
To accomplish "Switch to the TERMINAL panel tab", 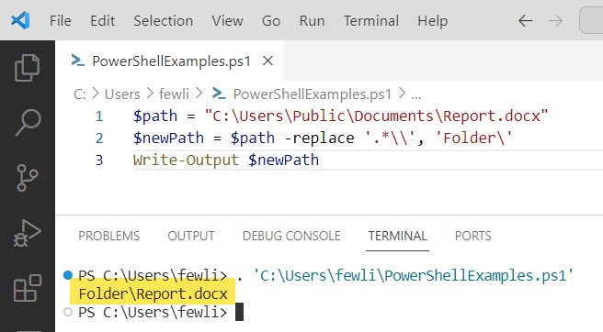I will click(x=397, y=236).
